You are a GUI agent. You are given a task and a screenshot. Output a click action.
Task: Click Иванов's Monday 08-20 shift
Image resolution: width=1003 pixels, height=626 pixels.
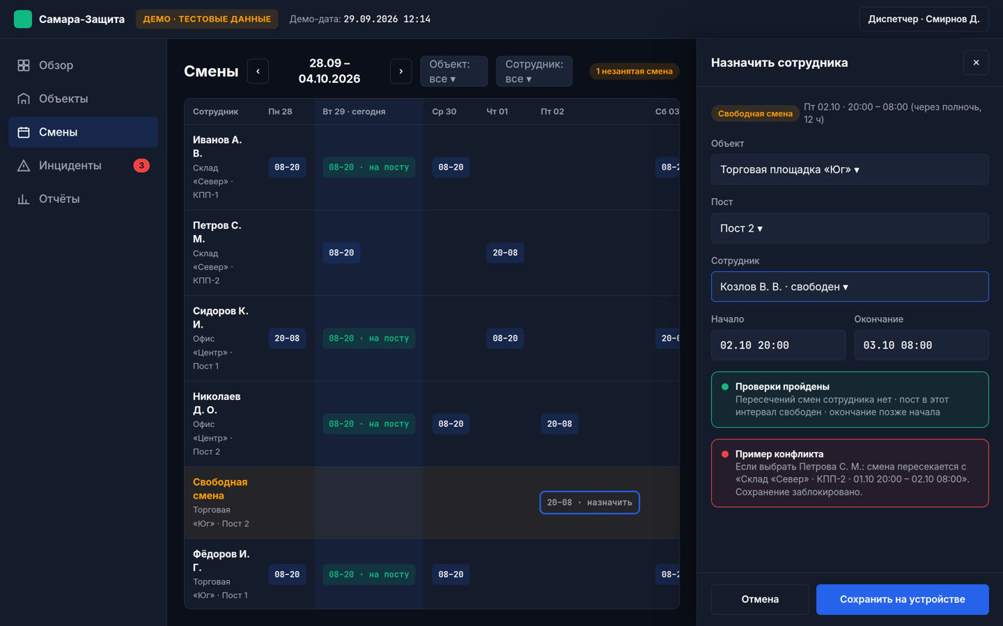click(287, 167)
